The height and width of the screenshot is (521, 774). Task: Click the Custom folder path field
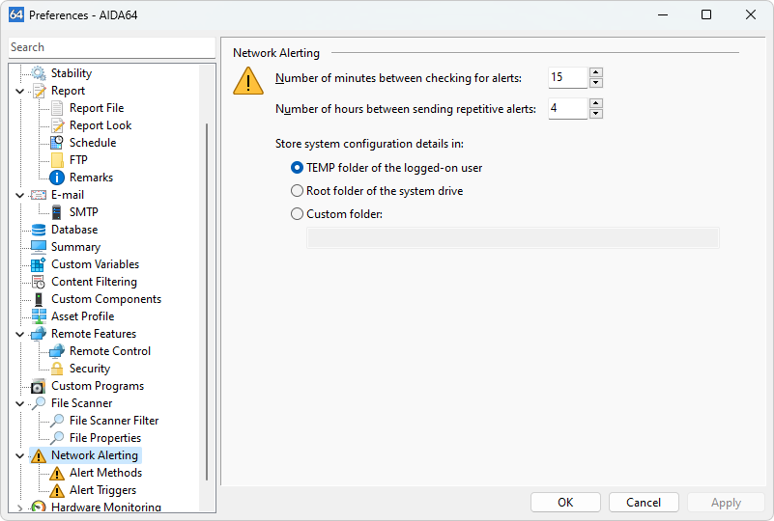(513, 238)
